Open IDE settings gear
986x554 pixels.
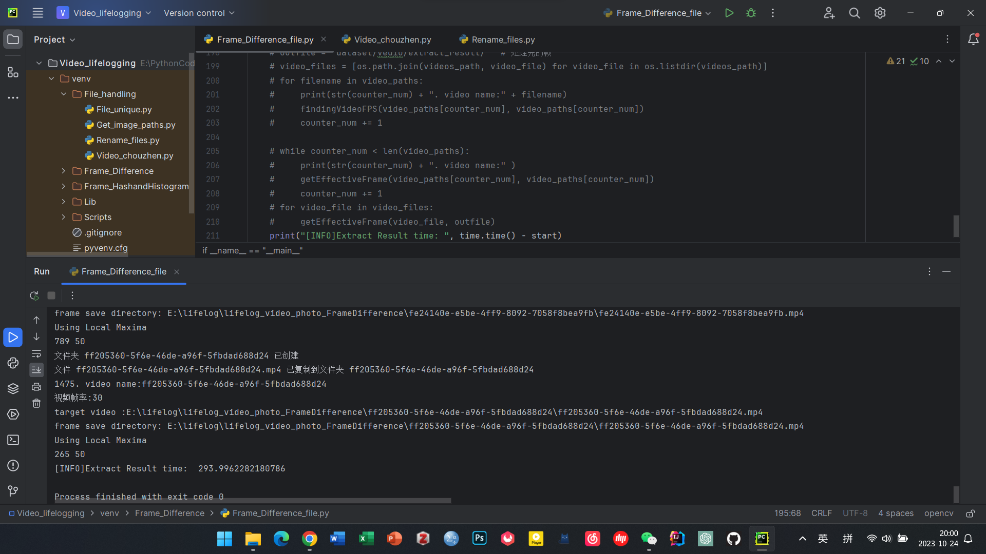(x=880, y=13)
